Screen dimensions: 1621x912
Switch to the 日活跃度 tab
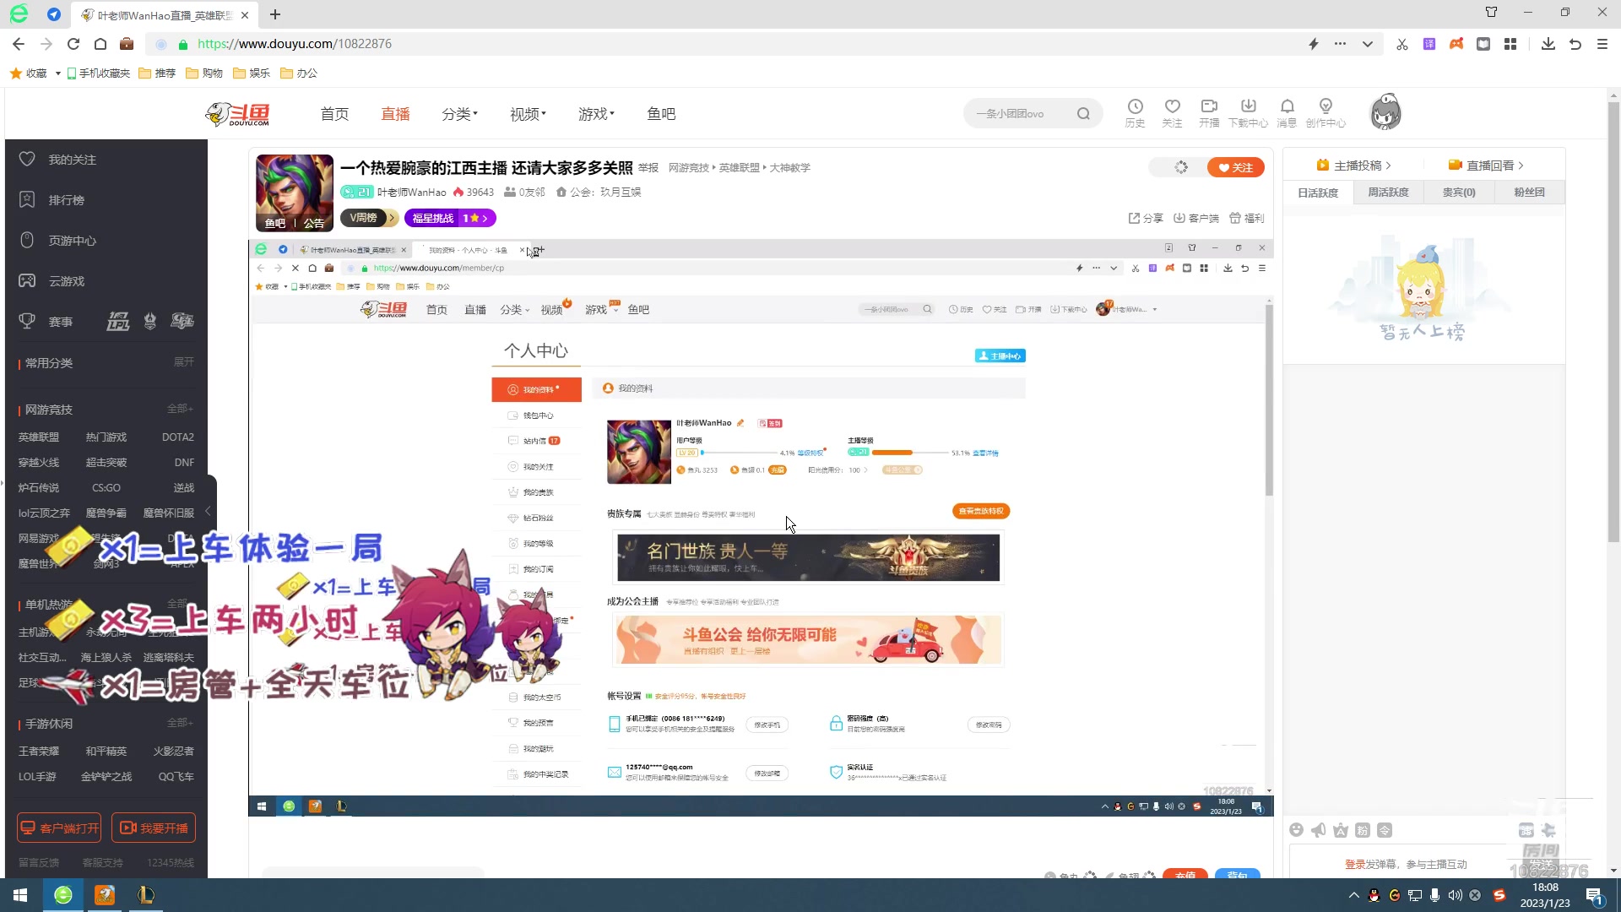1318,193
